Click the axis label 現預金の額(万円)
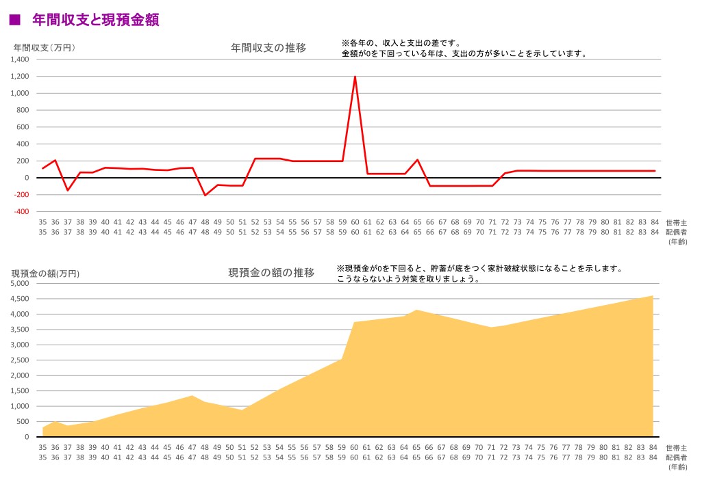This screenshot has height=480, width=702. [x=45, y=274]
